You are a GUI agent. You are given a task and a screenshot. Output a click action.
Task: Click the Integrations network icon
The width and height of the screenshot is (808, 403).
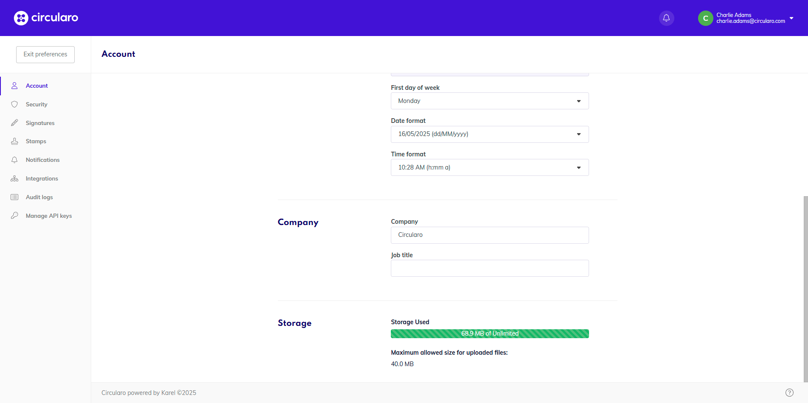coord(14,178)
